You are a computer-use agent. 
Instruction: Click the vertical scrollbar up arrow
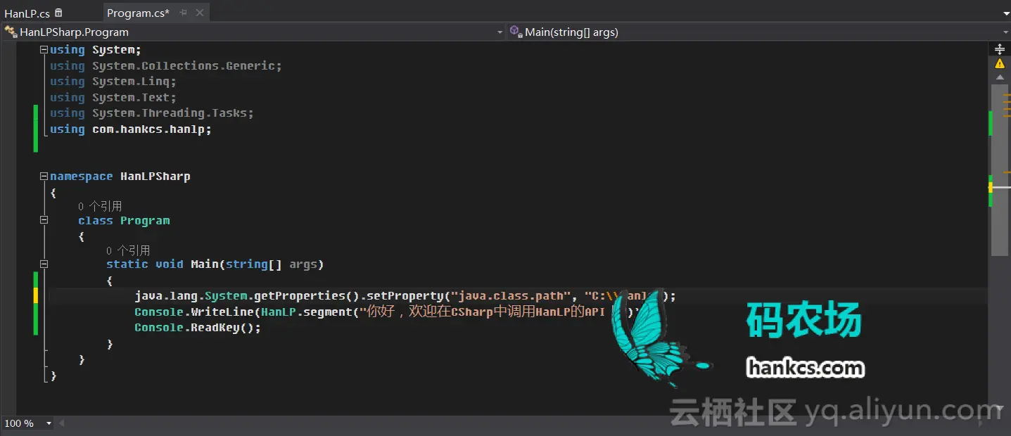tap(999, 77)
